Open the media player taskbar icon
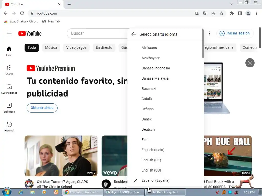Viewport: 262px width, 196px height. (x=44, y=192)
